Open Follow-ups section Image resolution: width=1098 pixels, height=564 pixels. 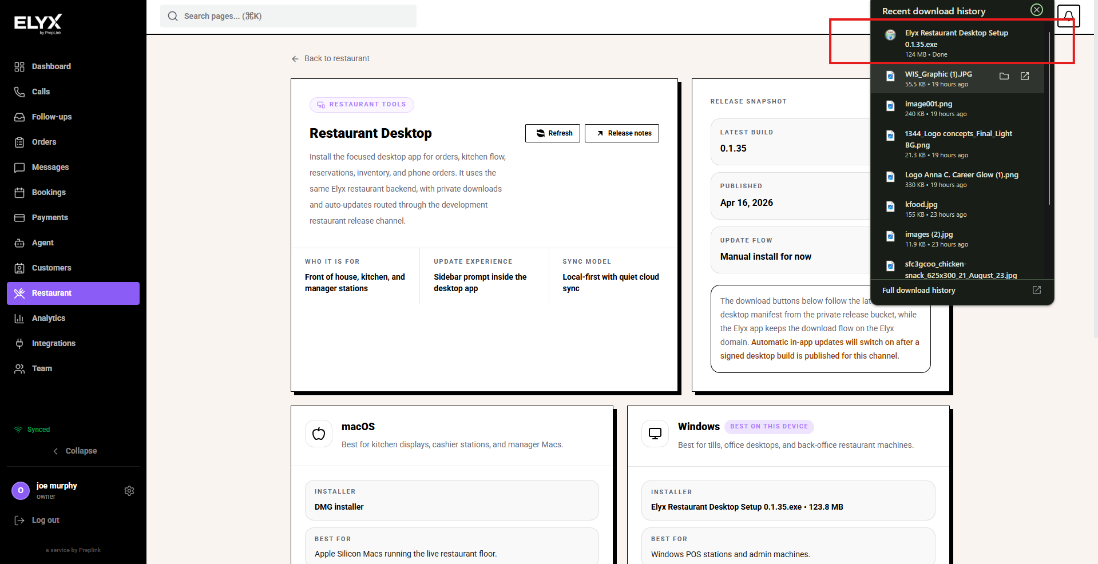pos(73,117)
